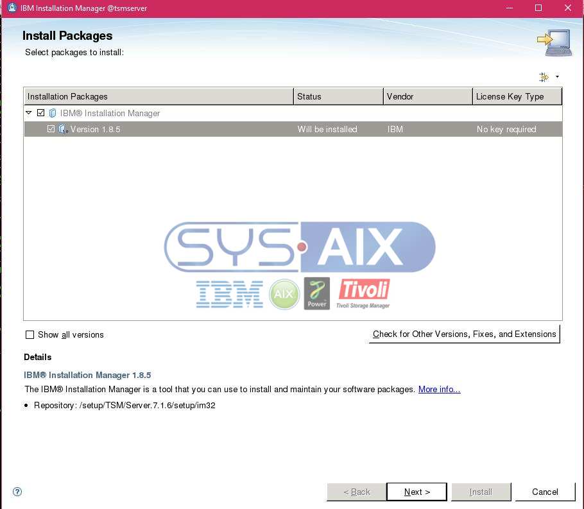Click the Install button
The width and height of the screenshot is (584, 509).
(x=481, y=492)
